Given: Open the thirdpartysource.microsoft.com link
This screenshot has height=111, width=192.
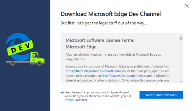Looking at the screenshot, I should pyautogui.click(x=93, y=71).
